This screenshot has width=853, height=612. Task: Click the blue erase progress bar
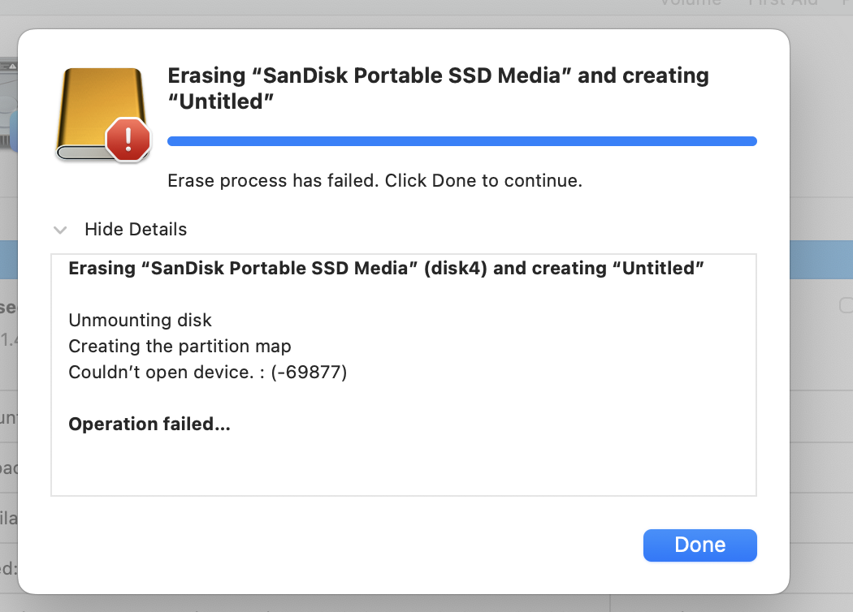pyautogui.click(x=461, y=141)
